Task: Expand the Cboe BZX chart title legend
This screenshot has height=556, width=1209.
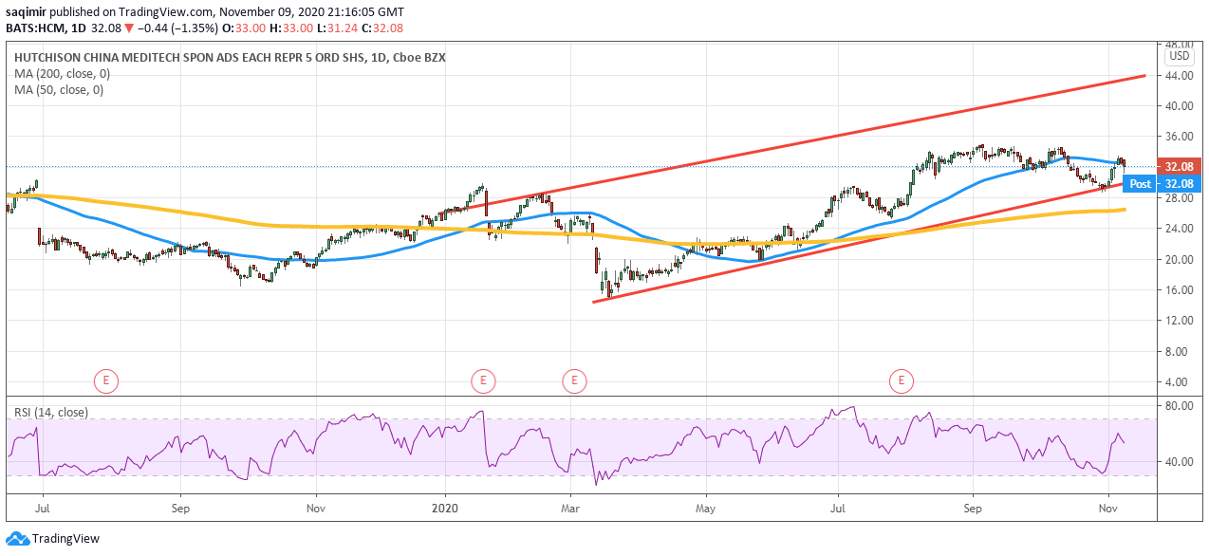Action: (x=228, y=57)
